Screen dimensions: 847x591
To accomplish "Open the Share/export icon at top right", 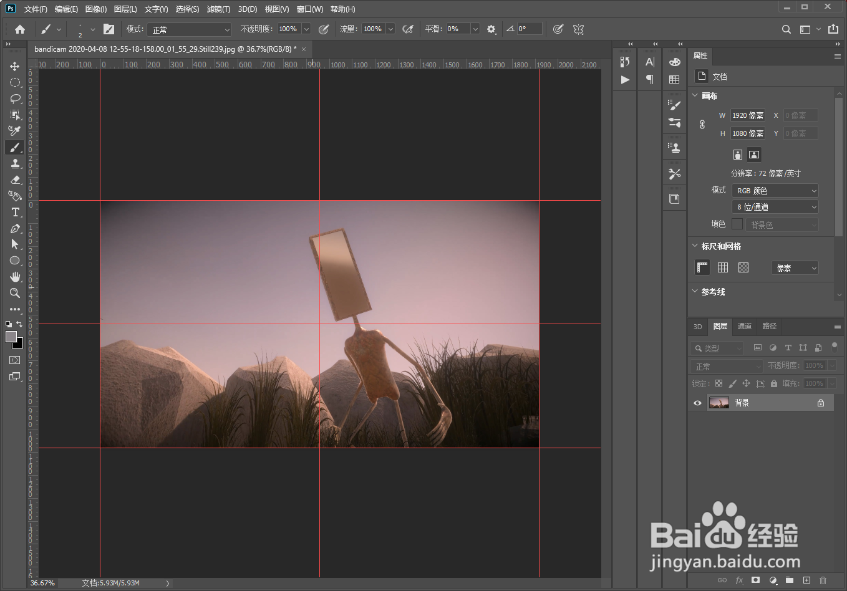I will 833,29.
